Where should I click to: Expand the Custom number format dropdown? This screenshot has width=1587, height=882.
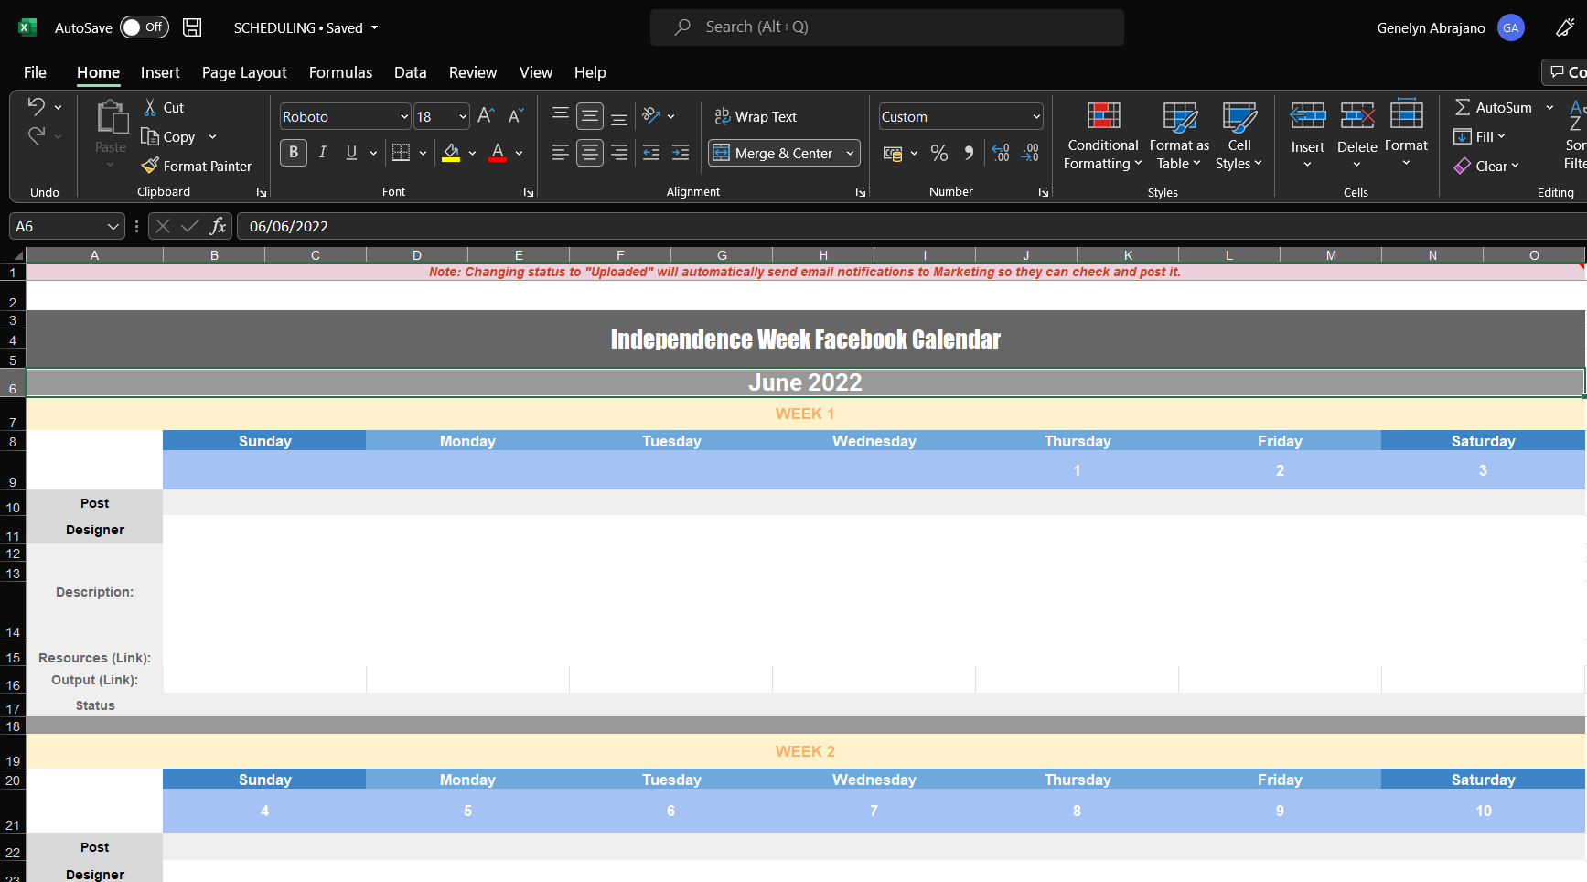(1036, 116)
